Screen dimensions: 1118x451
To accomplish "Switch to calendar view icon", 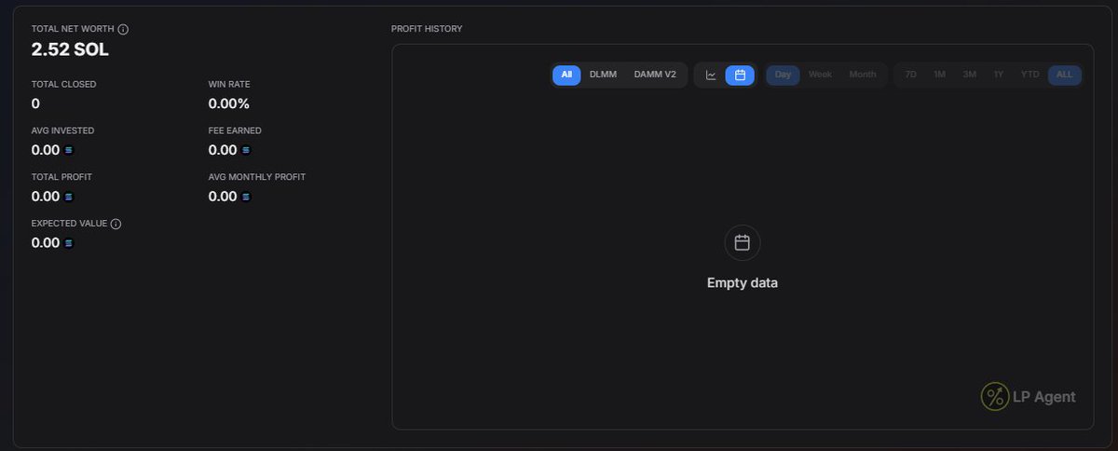I will [x=740, y=75].
